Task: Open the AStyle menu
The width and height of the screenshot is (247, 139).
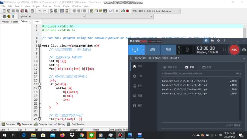Action: [x=66, y=6]
